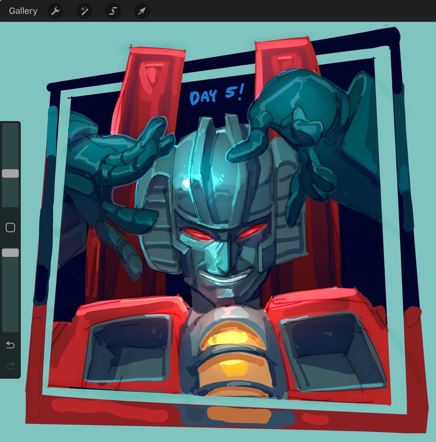This screenshot has width=436, height=442.
Task: Click the brush opacity slider handle
Action: (11, 252)
